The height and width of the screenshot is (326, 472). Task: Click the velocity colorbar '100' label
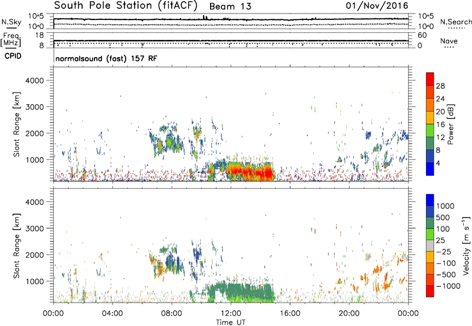pos(443,229)
